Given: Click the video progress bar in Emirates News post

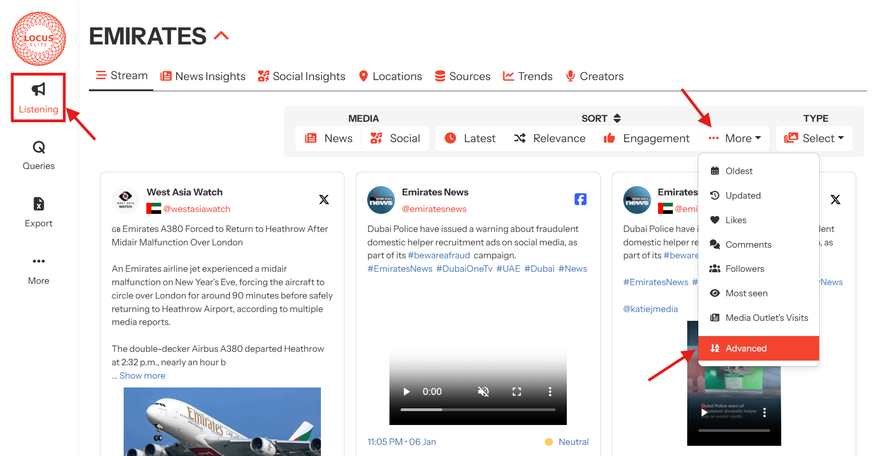Looking at the screenshot, I should point(477,410).
